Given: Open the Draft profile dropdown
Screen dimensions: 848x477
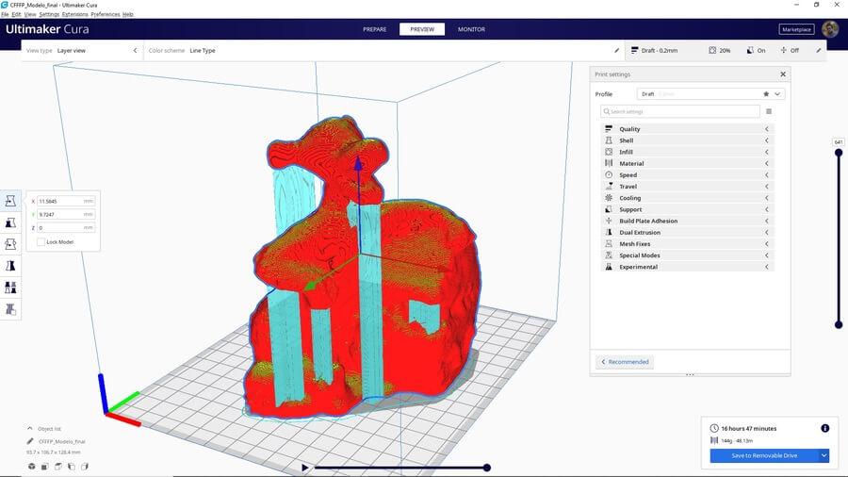Looking at the screenshot, I should [x=711, y=94].
